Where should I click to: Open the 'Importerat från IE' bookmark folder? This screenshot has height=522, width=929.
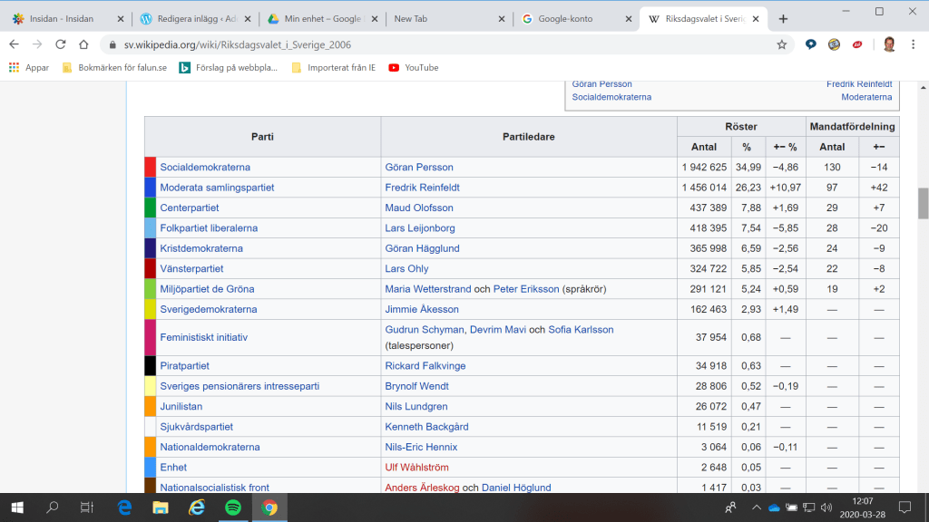click(x=333, y=67)
